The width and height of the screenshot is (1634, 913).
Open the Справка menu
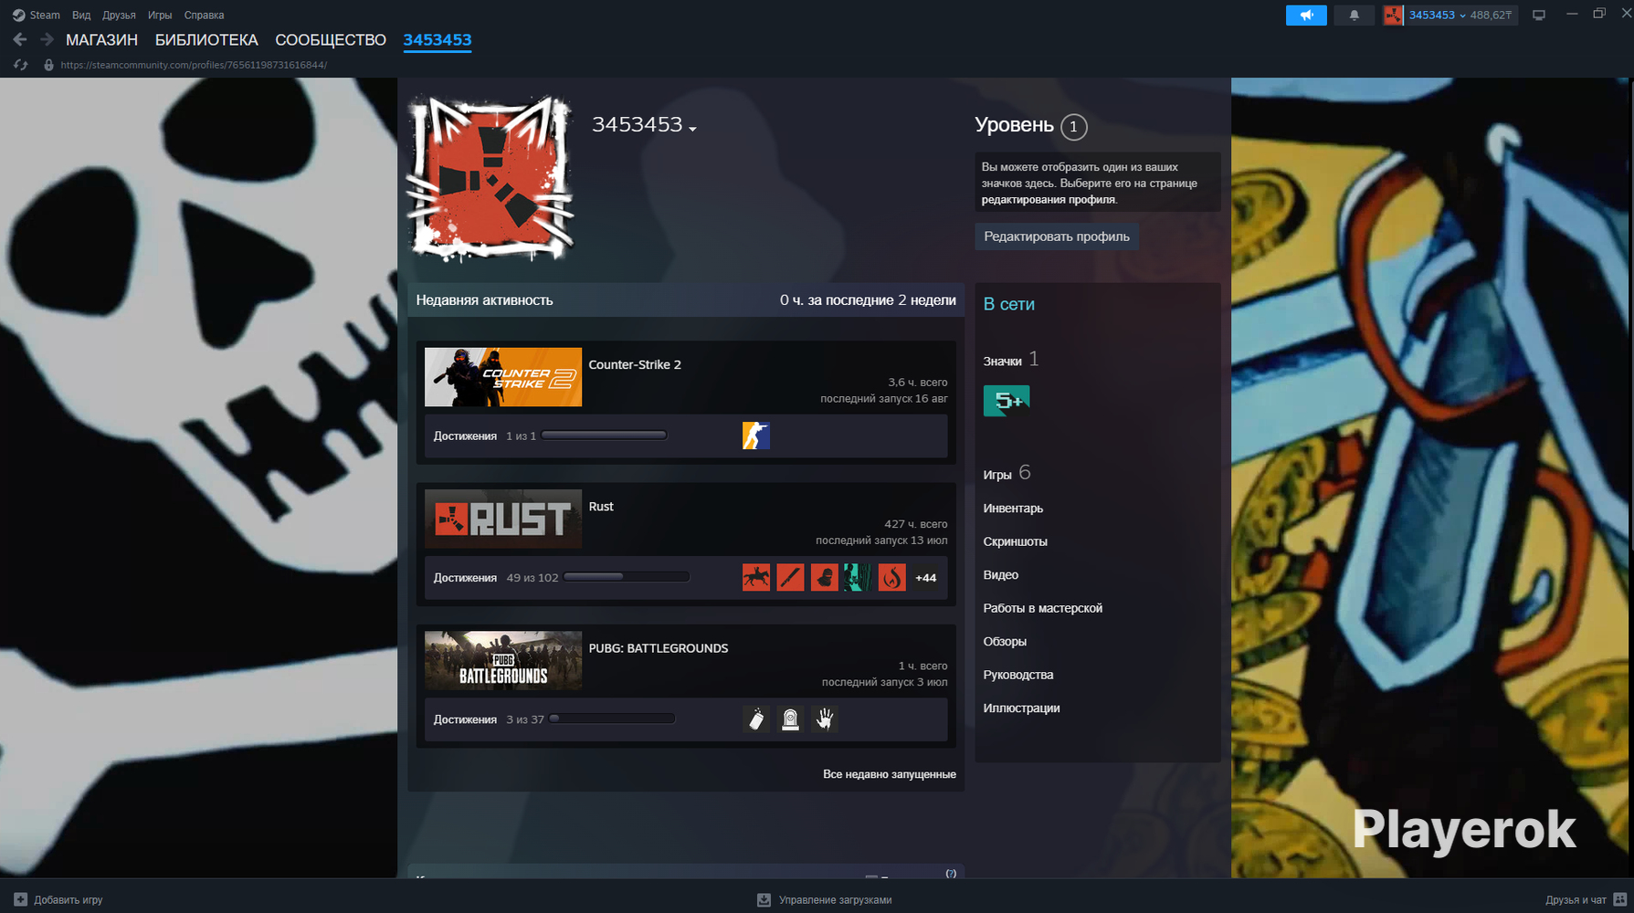click(x=204, y=15)
